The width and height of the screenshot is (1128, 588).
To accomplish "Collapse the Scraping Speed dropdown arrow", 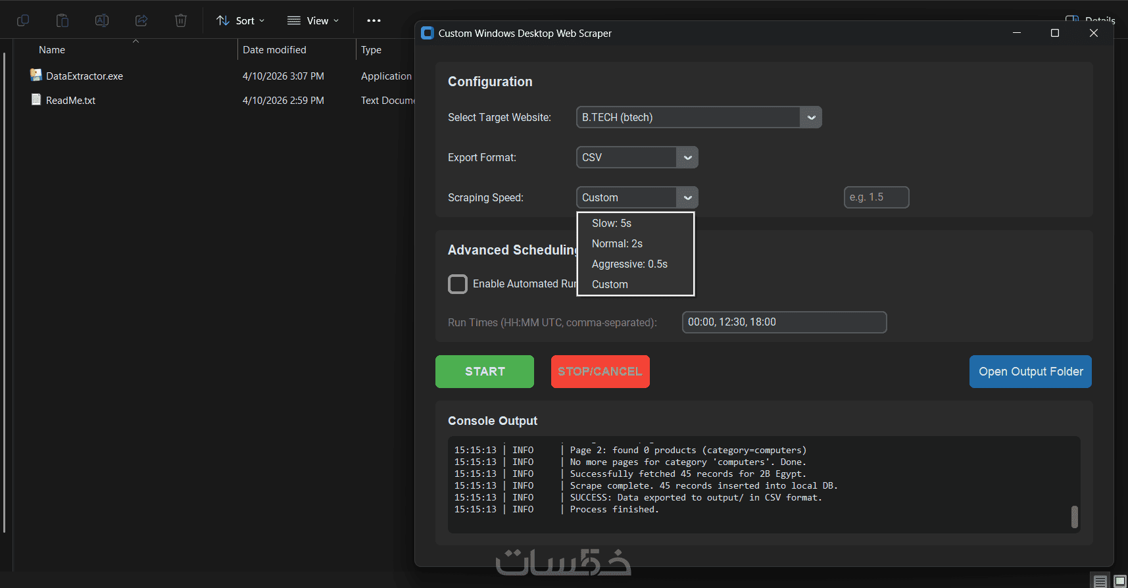I will (x=687, y=198).
